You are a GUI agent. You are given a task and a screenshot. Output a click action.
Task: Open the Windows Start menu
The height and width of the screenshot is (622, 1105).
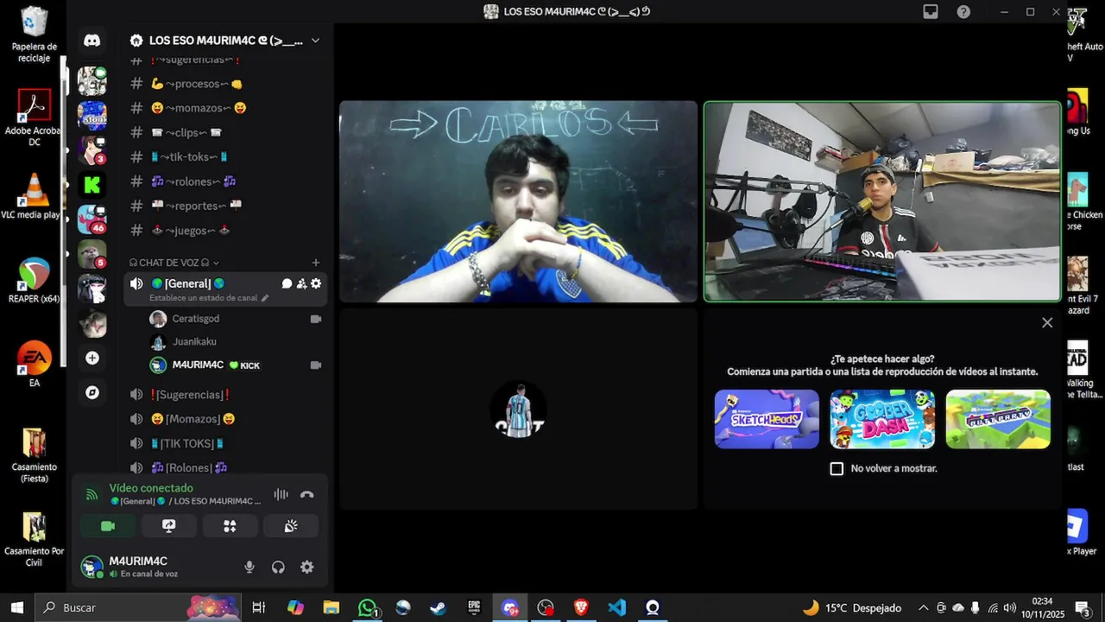click(16, 607)
